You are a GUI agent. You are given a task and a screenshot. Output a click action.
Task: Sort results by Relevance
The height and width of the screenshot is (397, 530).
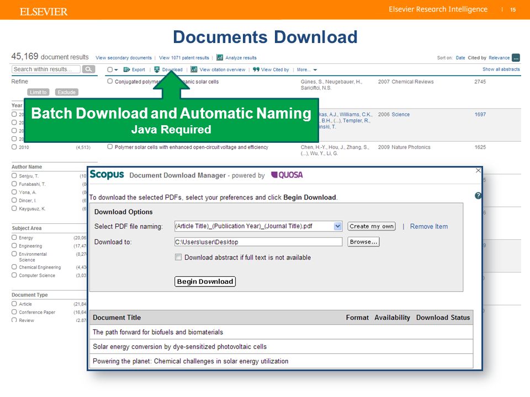(499, 58)
